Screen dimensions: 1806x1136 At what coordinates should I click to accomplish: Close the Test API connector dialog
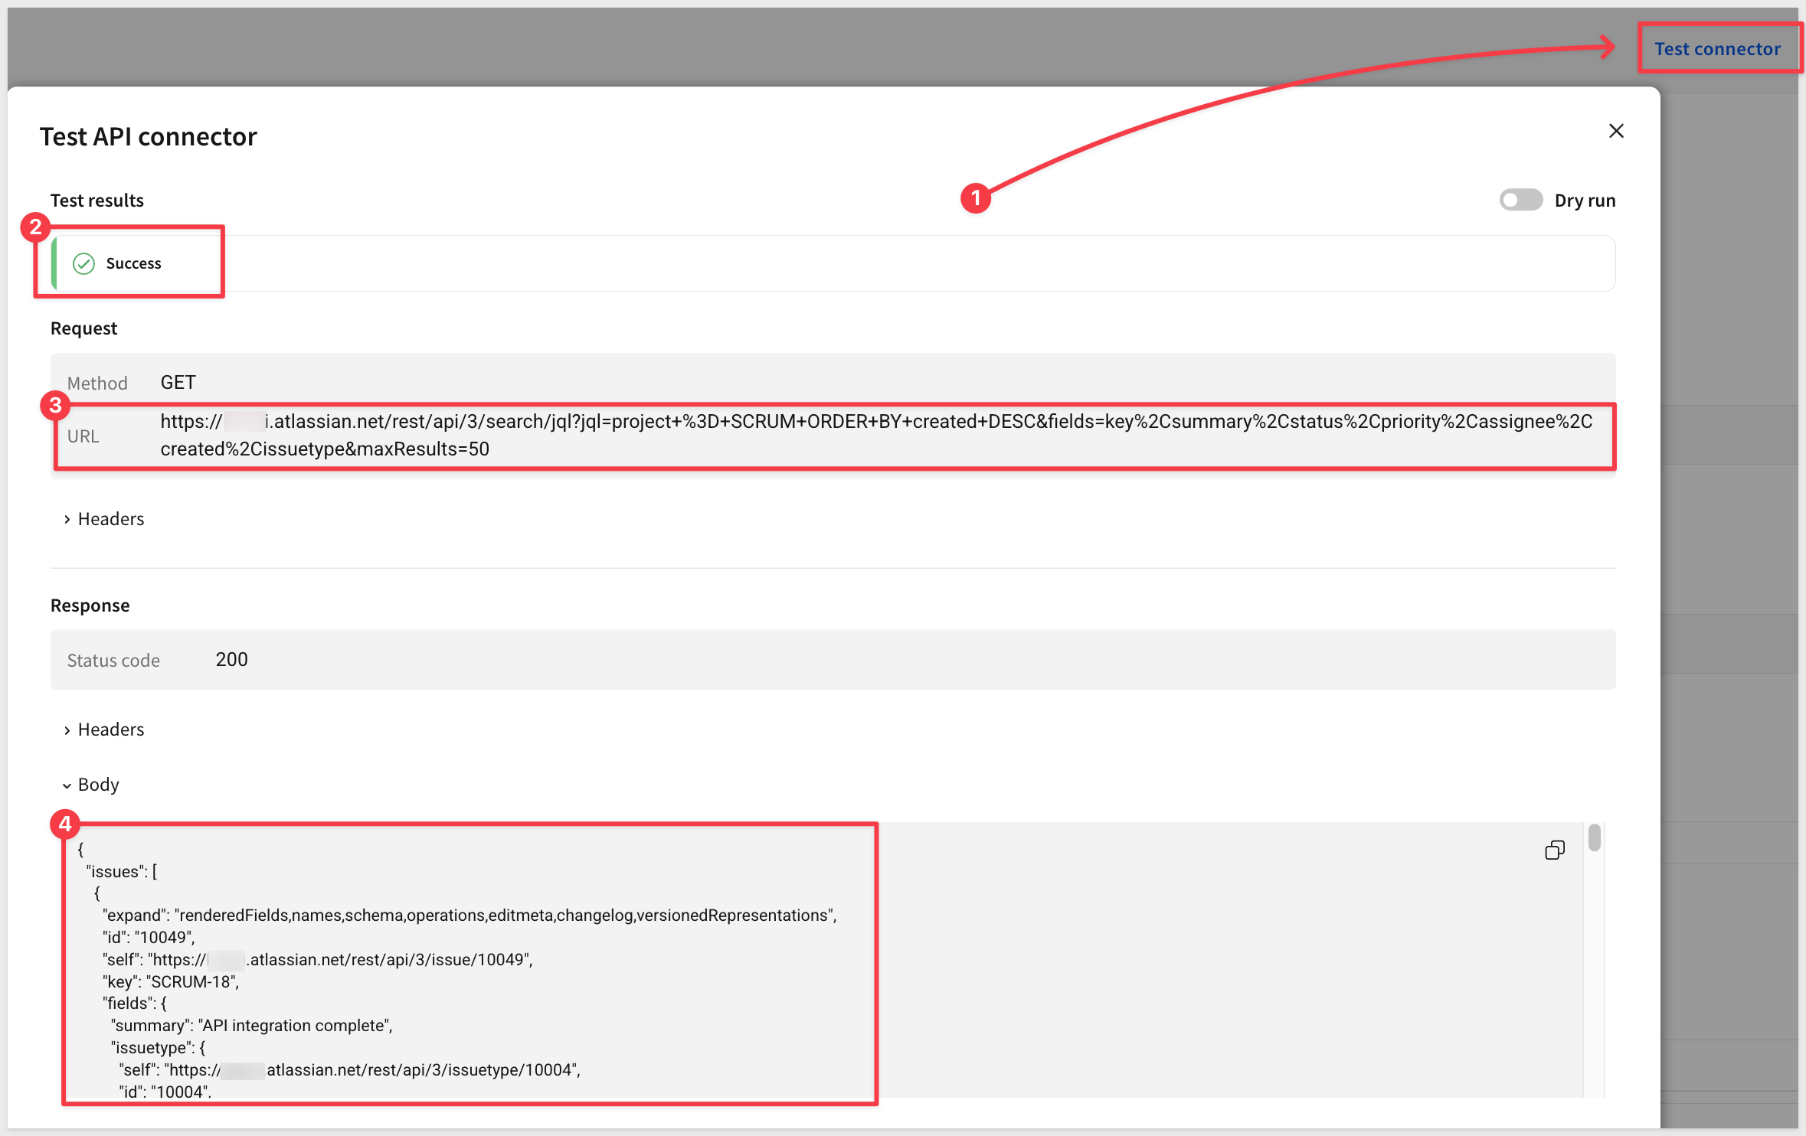[x=1616, y=131]
